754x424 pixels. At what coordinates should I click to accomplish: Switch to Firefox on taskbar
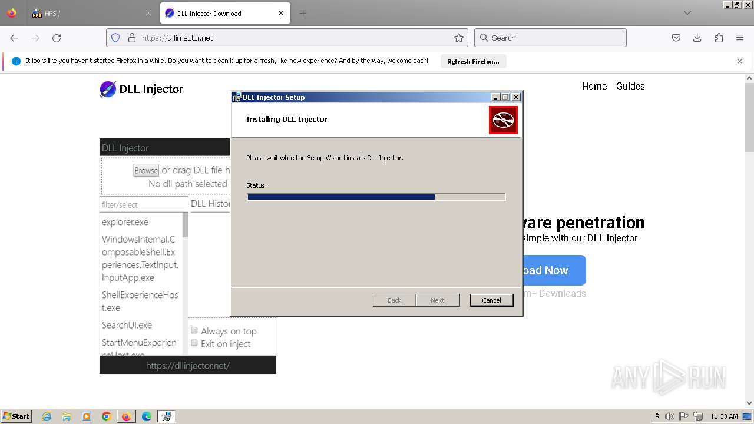(126, 416)
